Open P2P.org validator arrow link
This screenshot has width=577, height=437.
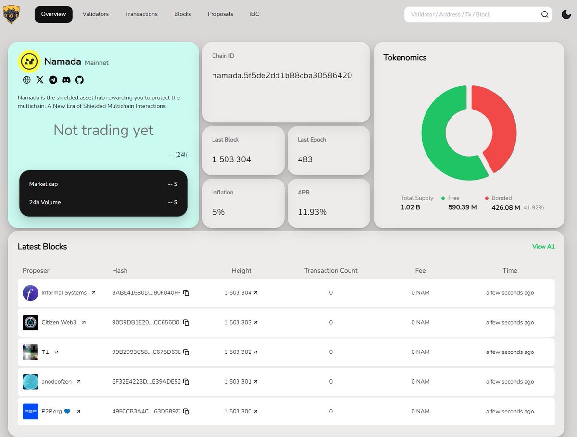78,412
